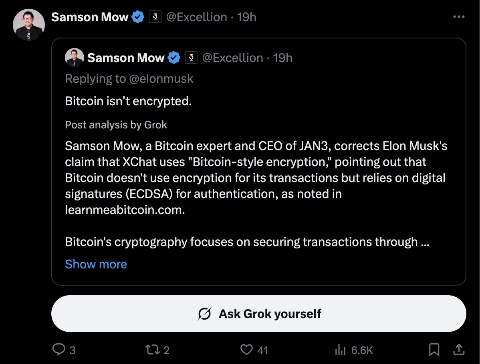
Task: Click the Grok logo inside the Ask button
Action: [x=205, y=314]
